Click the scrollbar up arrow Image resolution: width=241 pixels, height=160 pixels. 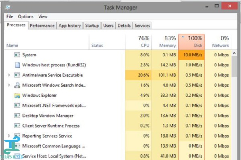coord(234,53)
